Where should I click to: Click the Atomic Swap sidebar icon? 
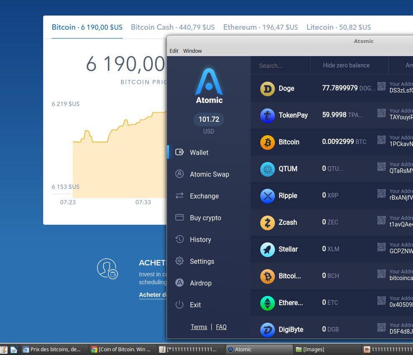(x=180, y=174)
